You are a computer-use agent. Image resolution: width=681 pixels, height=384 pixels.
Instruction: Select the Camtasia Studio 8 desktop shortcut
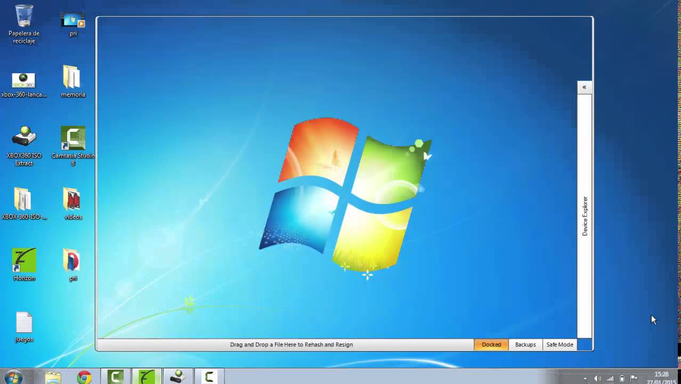[x=73, y=146]
